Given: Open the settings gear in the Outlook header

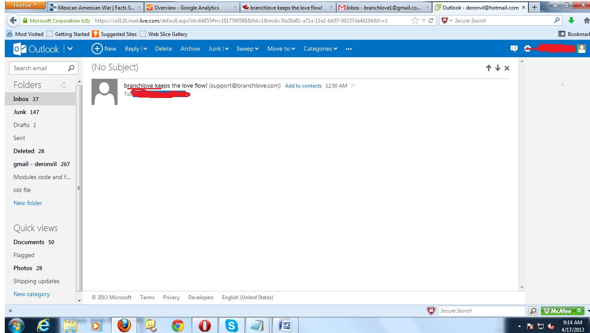Looking at the screenshot, I should (528, 49).
